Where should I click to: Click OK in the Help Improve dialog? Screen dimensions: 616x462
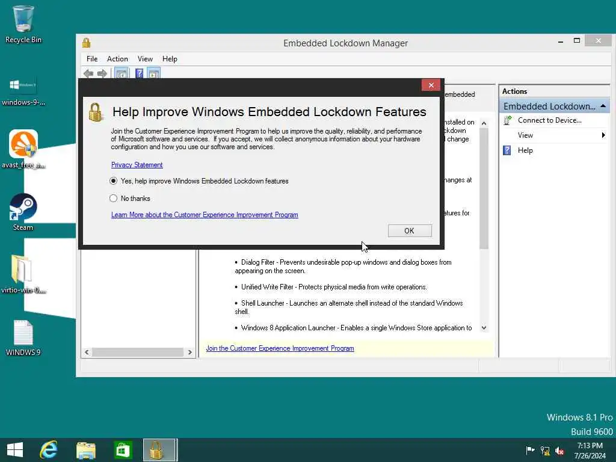(x=410, y=231)
